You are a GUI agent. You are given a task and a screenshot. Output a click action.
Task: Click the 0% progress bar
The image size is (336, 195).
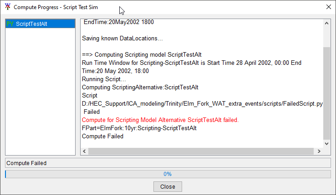(x=168, y=174)
